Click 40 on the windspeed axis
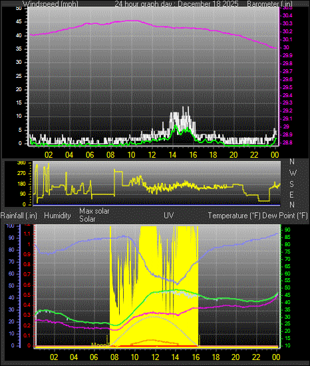The height and width of the screenshot is (366, 310). click(x=19, y=35)
